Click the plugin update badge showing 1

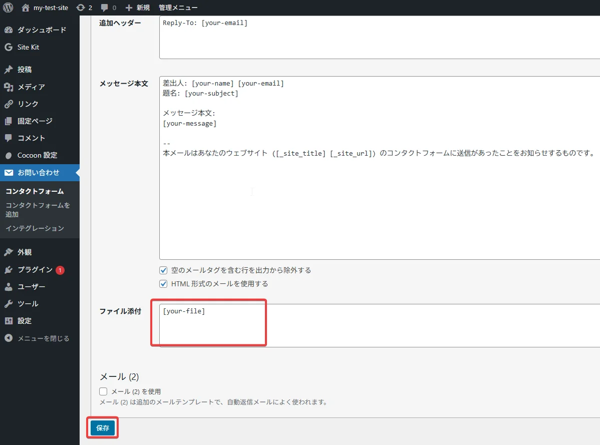pyautogui.click(x=60, y=270)
